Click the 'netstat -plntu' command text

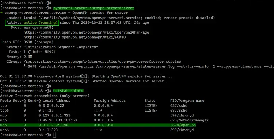68,91
